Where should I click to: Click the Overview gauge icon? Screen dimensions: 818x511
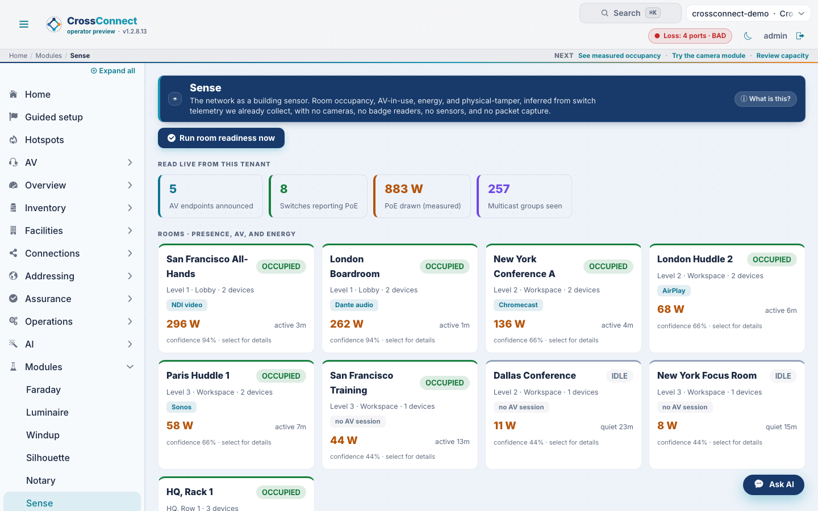point(14,185)
